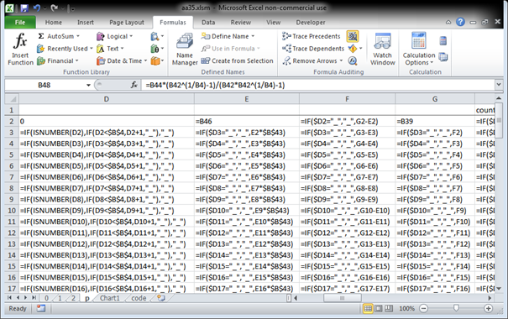
Task: Click the AutoSum sigma icon
Action: point(41,36)
